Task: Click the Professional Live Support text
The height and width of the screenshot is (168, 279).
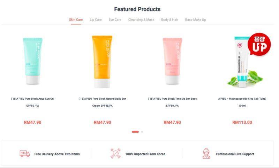Action: pos(235,154)
